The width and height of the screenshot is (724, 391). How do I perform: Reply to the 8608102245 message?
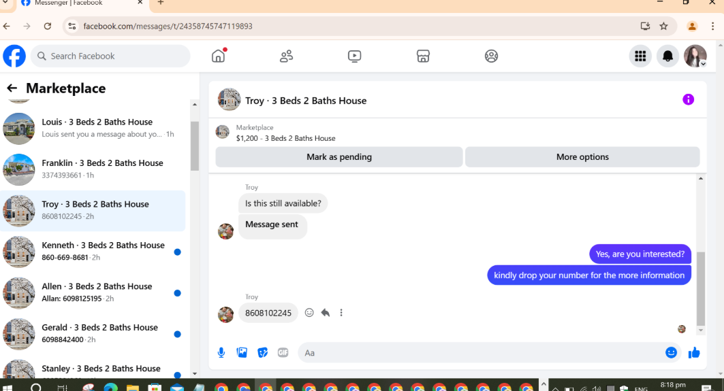tap(326, 313)
